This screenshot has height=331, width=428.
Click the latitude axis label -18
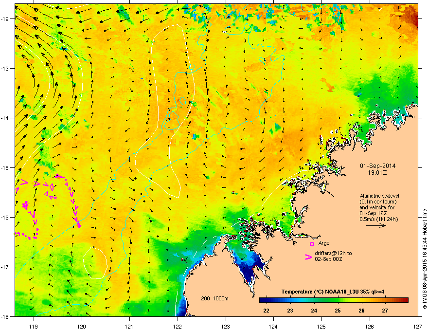[5, 316]
